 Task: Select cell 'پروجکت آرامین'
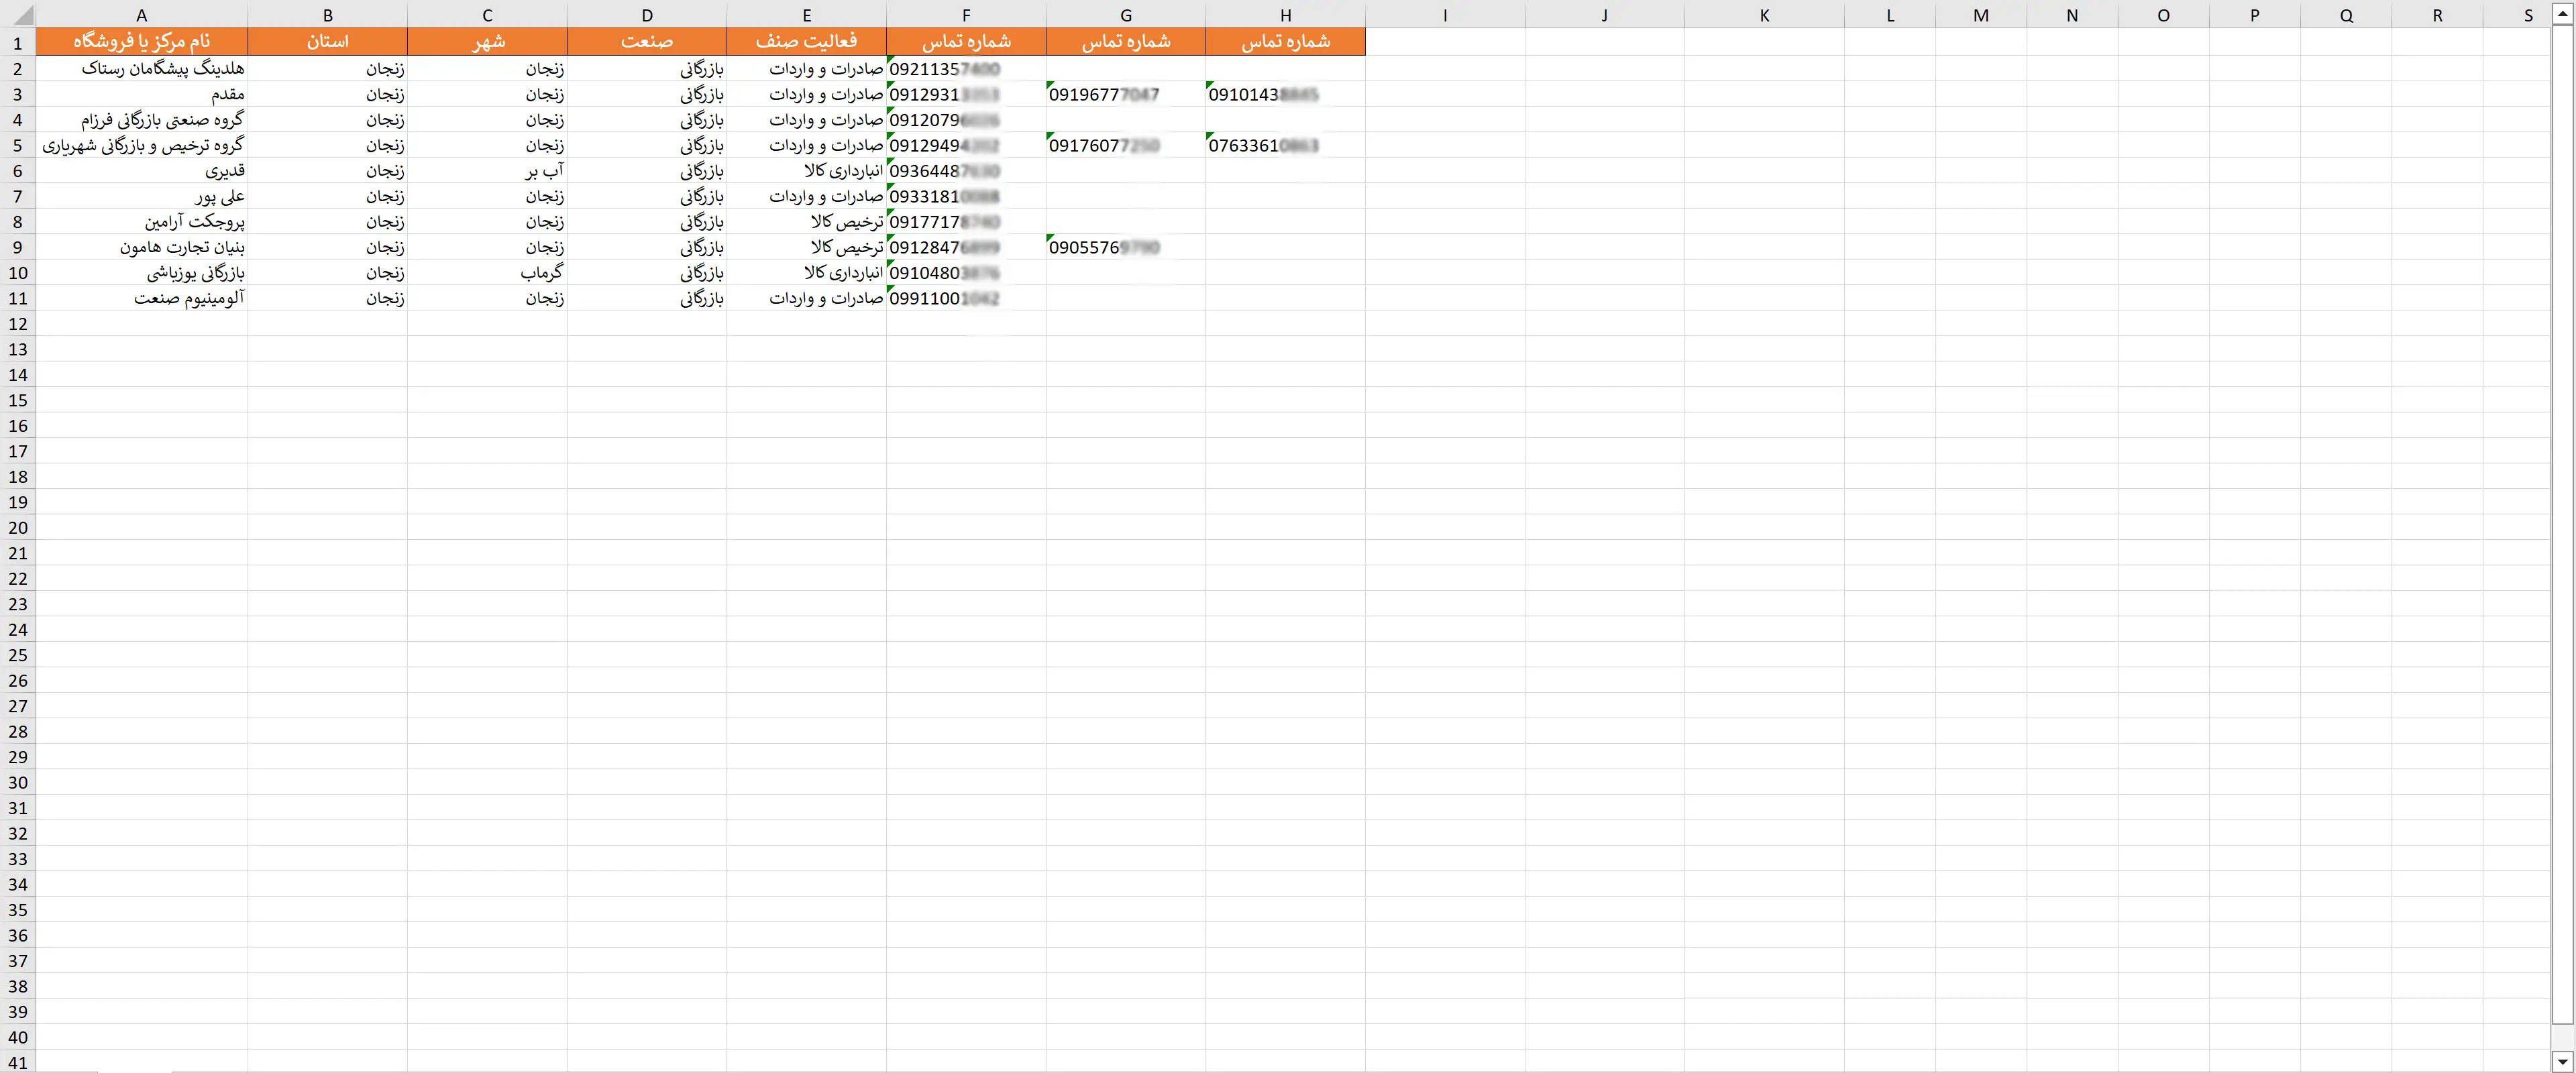[141, 221]
